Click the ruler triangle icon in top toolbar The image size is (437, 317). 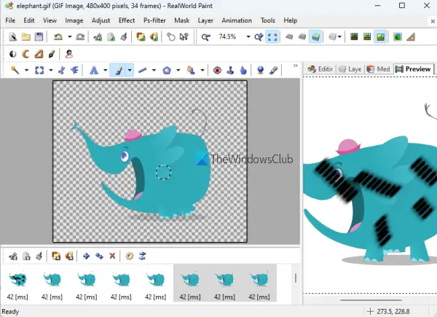411,37
